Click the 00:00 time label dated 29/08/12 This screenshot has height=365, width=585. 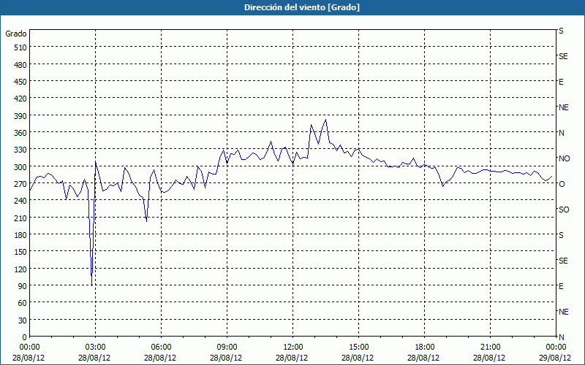(556, 347)
